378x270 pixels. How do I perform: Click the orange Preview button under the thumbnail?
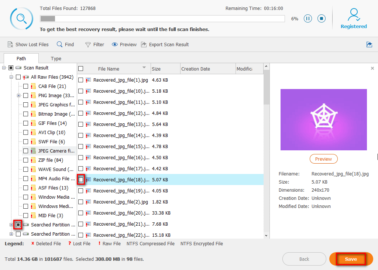[323, 159]
